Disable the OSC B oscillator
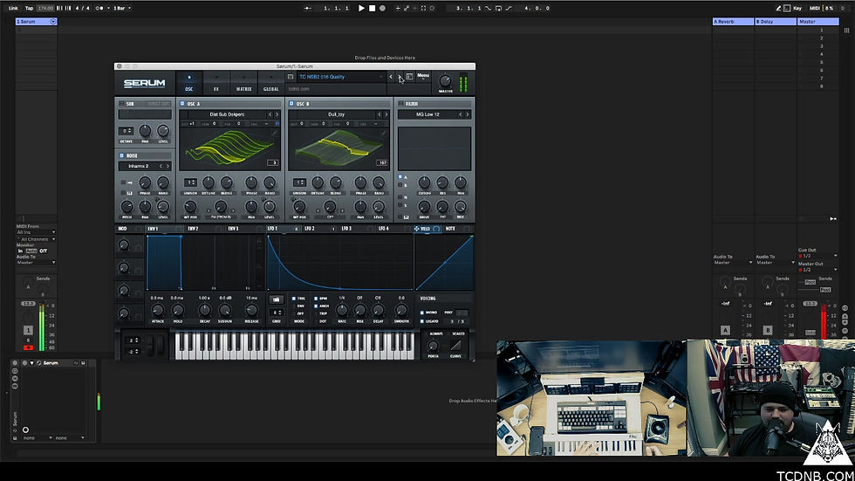855x481 pixels. tap(291, 104)
